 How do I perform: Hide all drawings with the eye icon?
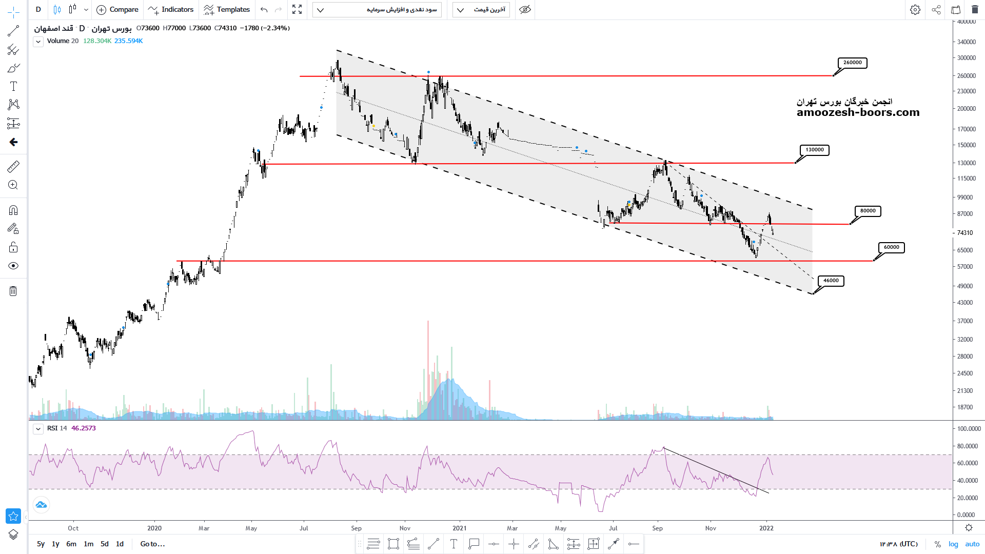click(13, 266)
